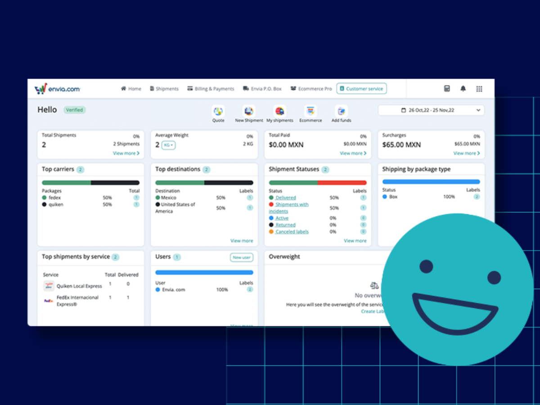540x405 pixels.
Task: Click View more in Shipment Statuses card
Action: [x=355, y=241]
